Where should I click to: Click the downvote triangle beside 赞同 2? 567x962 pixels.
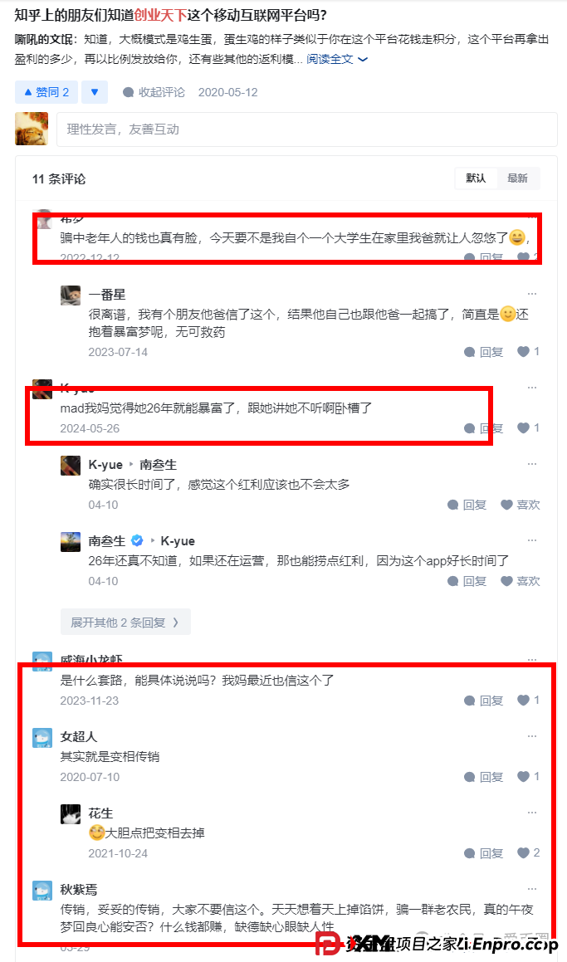[95, 92]
